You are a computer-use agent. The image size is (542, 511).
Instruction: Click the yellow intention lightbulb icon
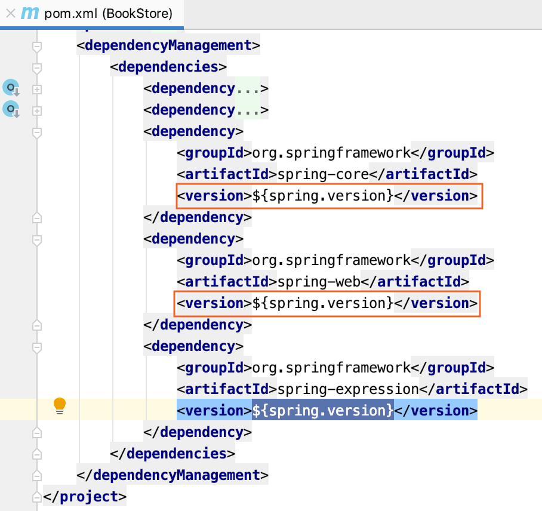60,406
